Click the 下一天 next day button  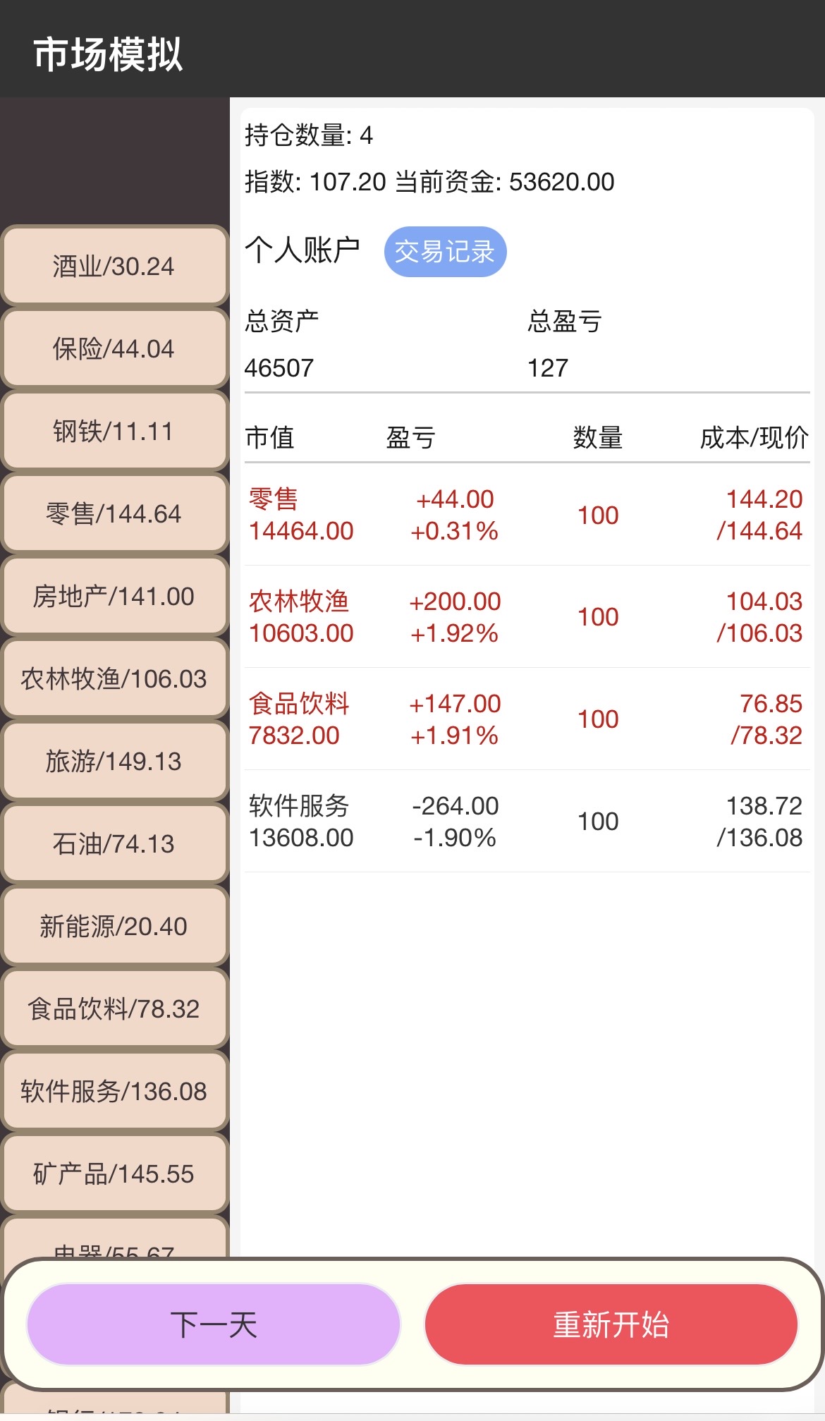pos(214,1324)
